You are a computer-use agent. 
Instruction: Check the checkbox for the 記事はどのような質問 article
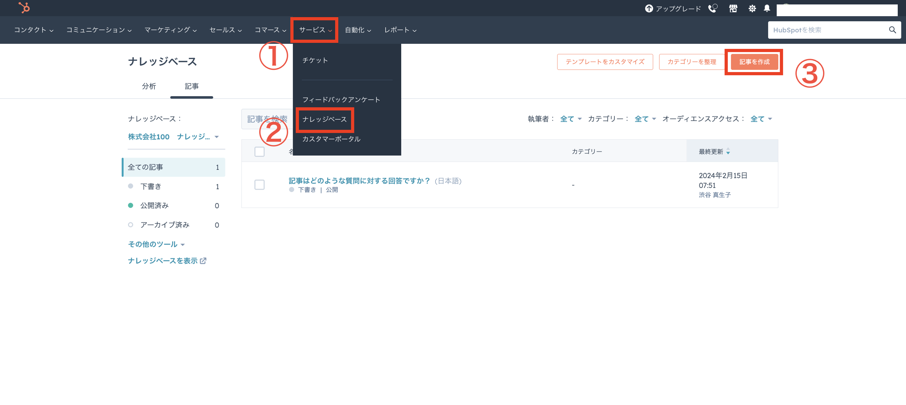click(259, 185)
